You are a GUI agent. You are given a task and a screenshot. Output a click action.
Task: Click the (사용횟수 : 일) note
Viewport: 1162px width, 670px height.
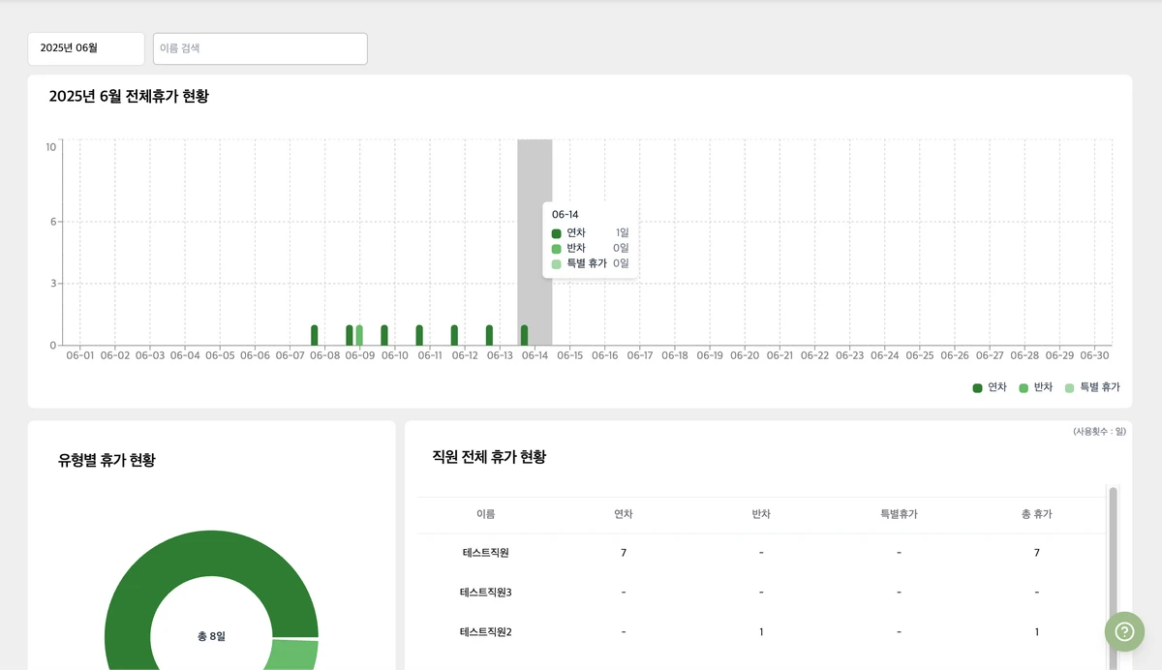coord(1099,431)
